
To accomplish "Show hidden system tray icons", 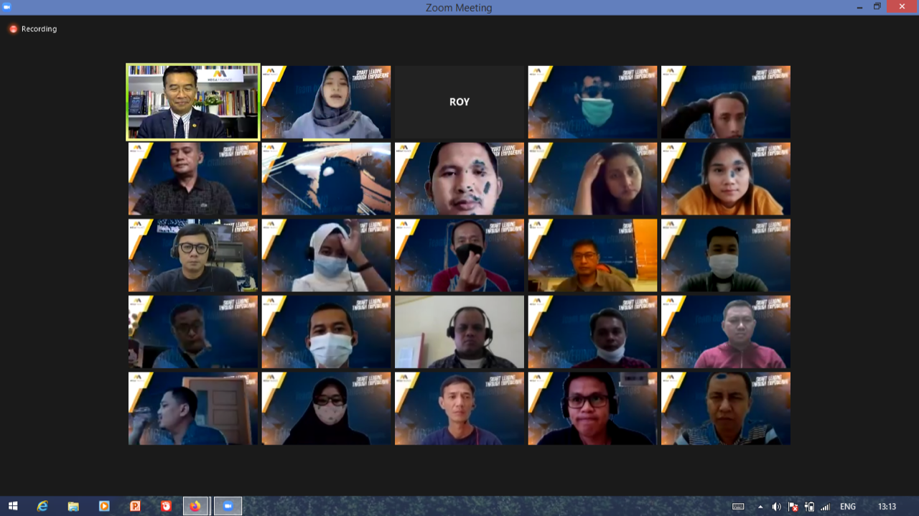I will pyautogui.click(x=760, y=507).
